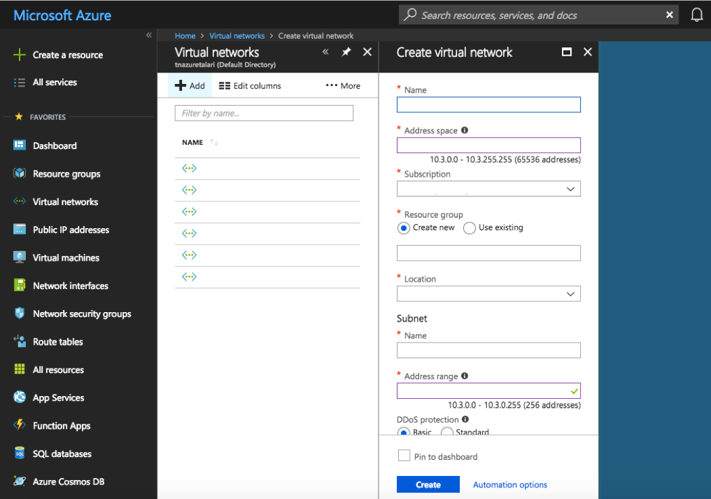Select the Create new radio button
The image size is (711, 499).
click(404, 228)
